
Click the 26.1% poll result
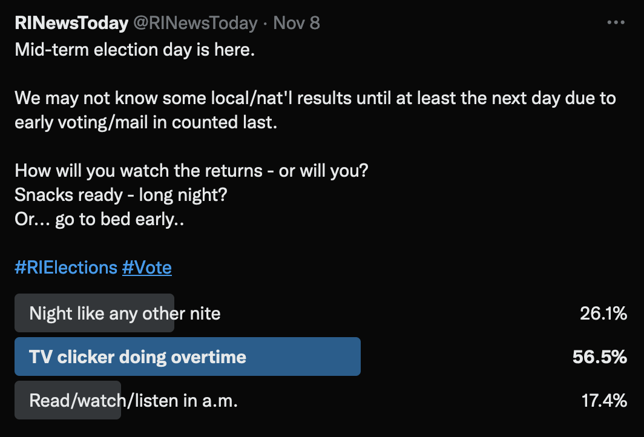click(x=603, y=314)
